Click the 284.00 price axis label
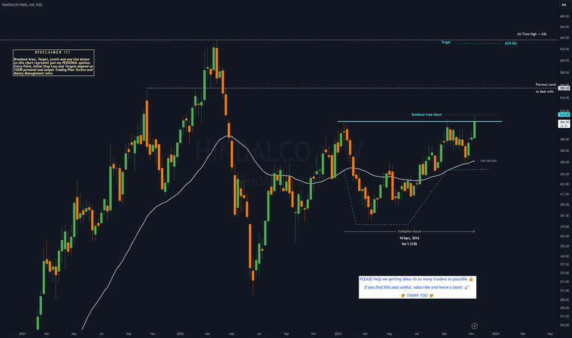The image size is (572, 338). pyautogui.click(x=565, y=325)
